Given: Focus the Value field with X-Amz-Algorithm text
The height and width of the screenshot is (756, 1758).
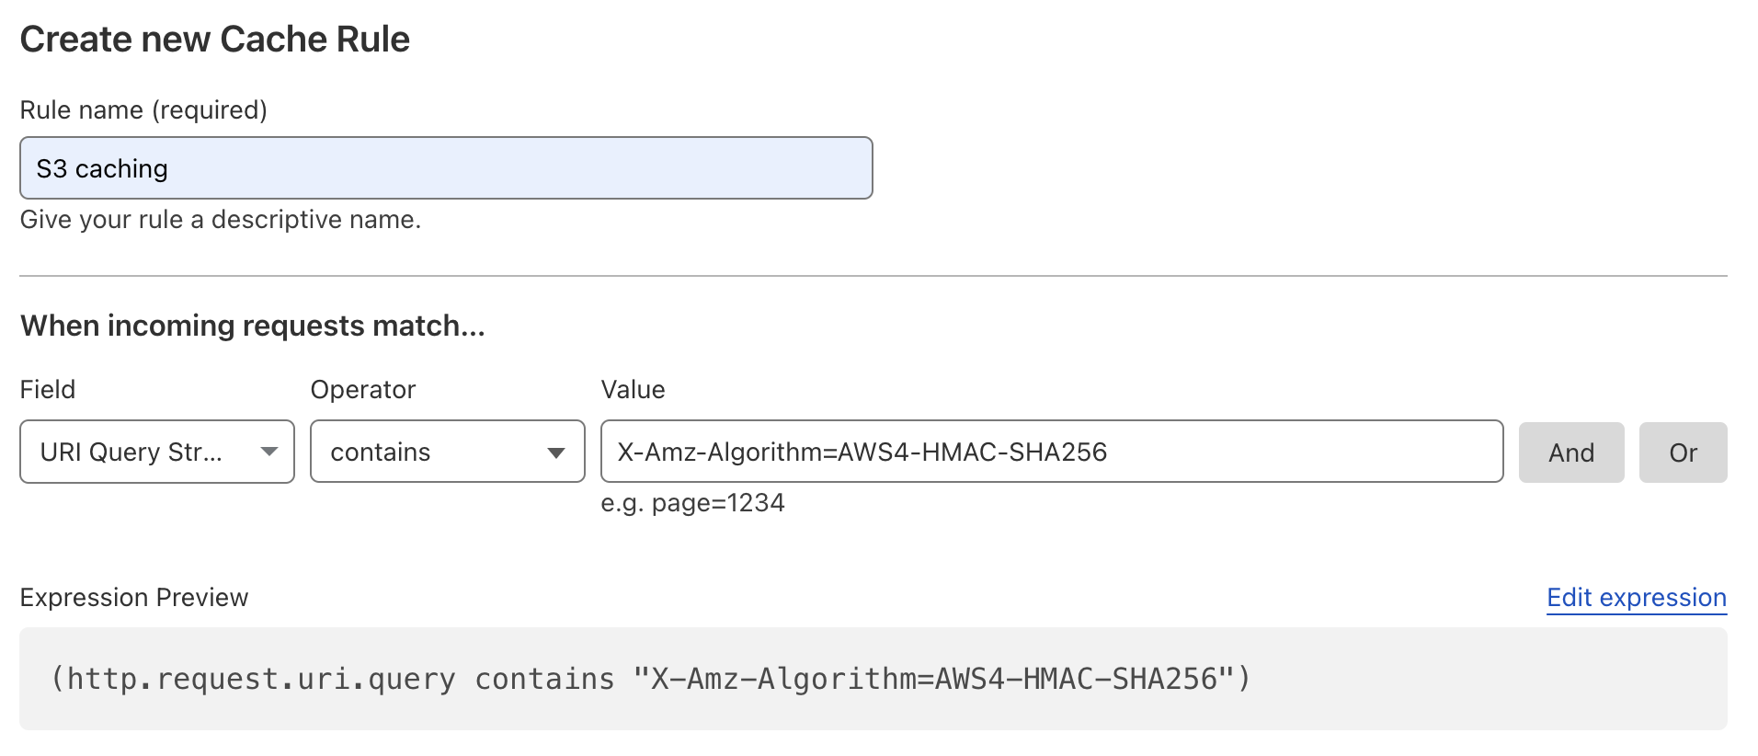Looking at the screenshot, I should click(1051, 452).
